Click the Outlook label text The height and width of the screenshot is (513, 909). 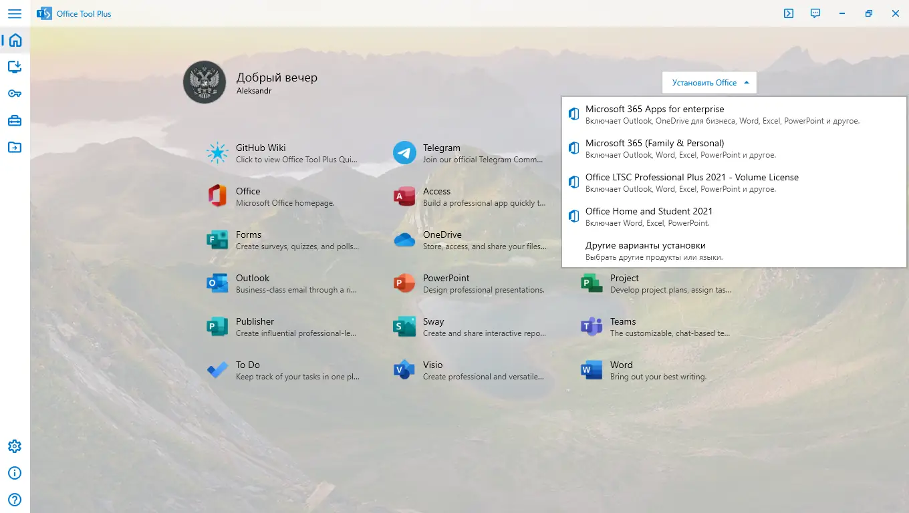[253, 278]
